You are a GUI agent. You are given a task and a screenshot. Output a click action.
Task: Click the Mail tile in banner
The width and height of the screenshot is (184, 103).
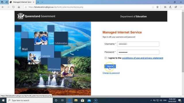click(28, 45)
